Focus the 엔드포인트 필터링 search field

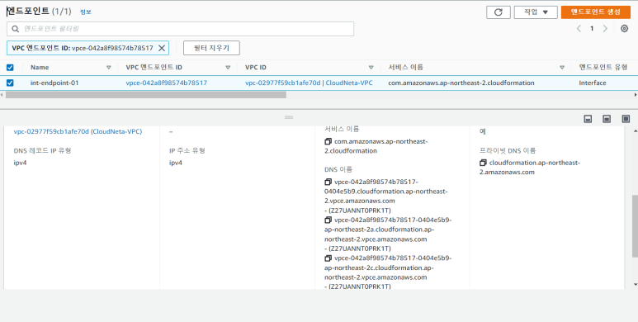click(x=180, y=29)
